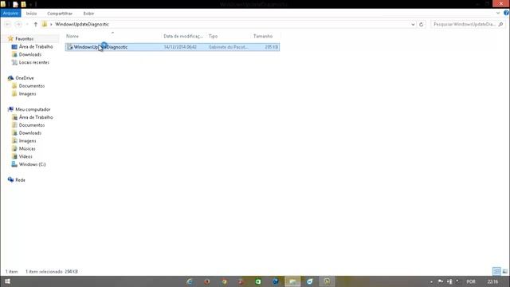
Task: Open recent locations dropdown arrow
Action: (x=27, y=25)
